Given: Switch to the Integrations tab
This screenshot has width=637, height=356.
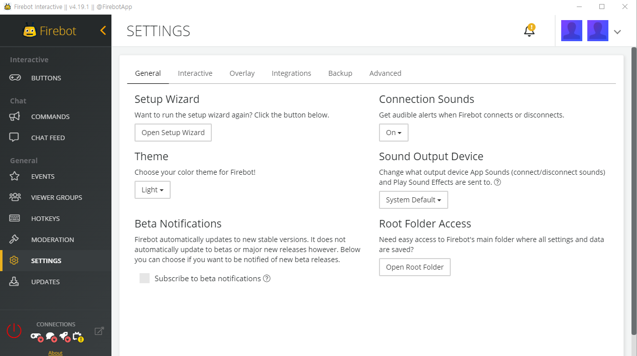Looking at the screenshot, I should pos(292,73).
